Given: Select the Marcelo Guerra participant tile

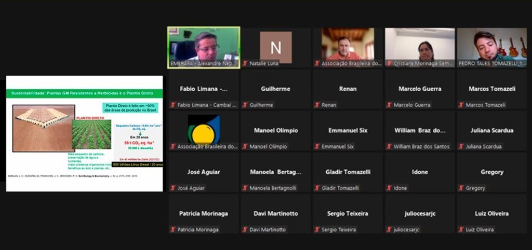Looking at the screenshot, I should (x=420, y=89).
